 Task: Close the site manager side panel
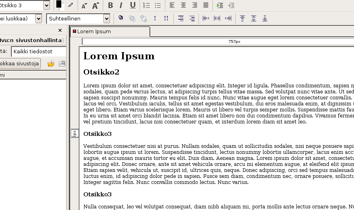(60, 30)
